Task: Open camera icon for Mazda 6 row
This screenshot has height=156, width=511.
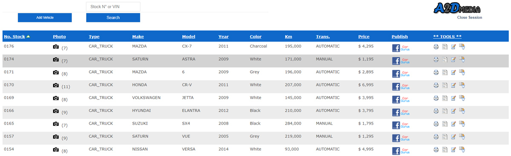Action: 56,73
